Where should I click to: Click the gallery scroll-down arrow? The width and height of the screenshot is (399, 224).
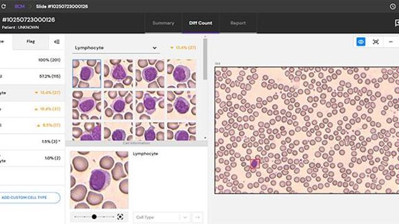[x=205, y=138]
